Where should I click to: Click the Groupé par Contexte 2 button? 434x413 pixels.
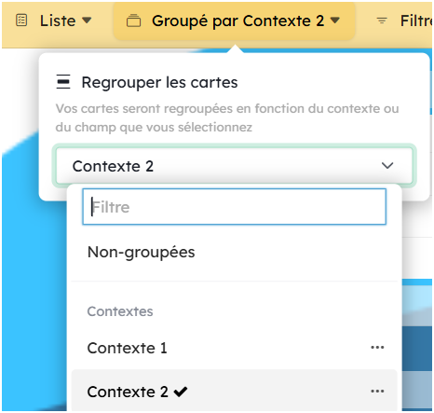[235, 21]
